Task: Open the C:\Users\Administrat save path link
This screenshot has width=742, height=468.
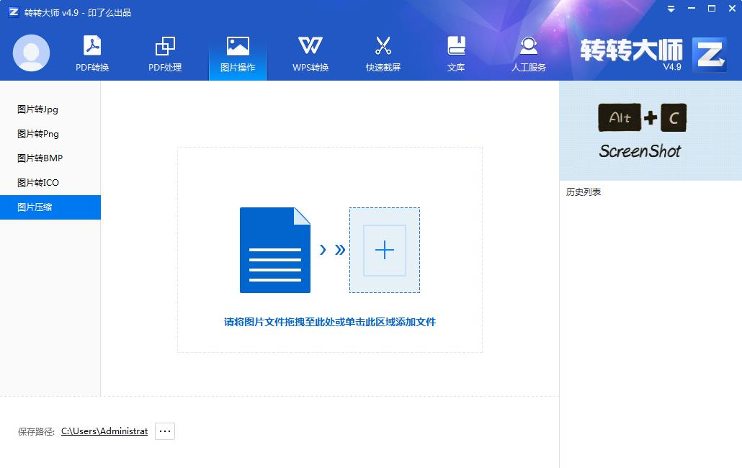Action: (x=104, y=431)
